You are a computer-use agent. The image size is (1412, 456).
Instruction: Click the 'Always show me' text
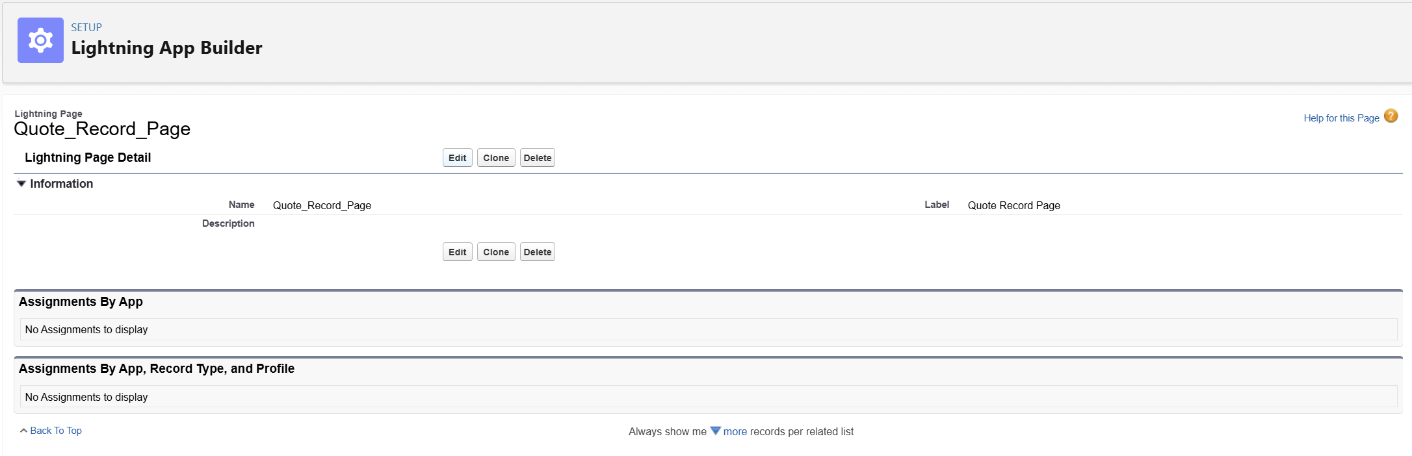[x=668, y=431]
